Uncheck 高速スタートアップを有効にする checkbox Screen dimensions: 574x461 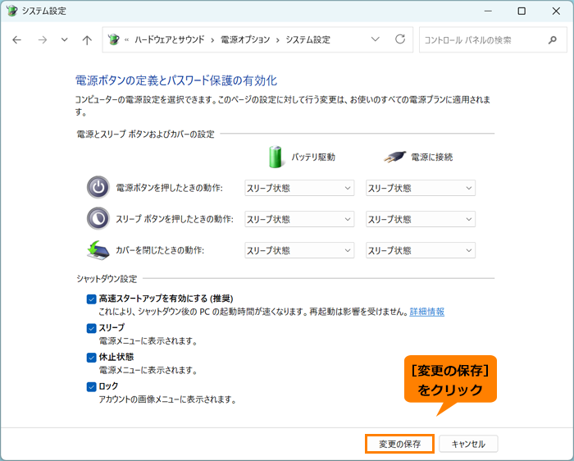click(91, 299)
